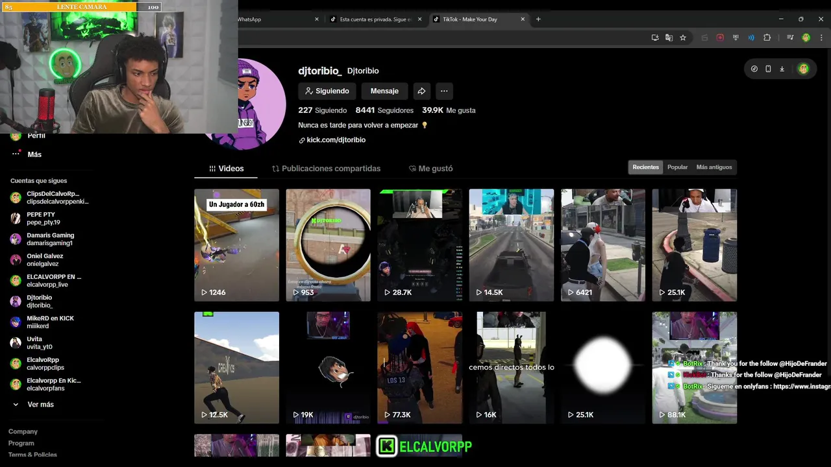Click the install app icon in address bar
The height and width of the screenshot is (467, 831).
655,38
